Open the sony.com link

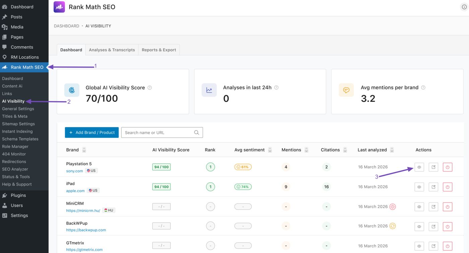coord(75,171)
